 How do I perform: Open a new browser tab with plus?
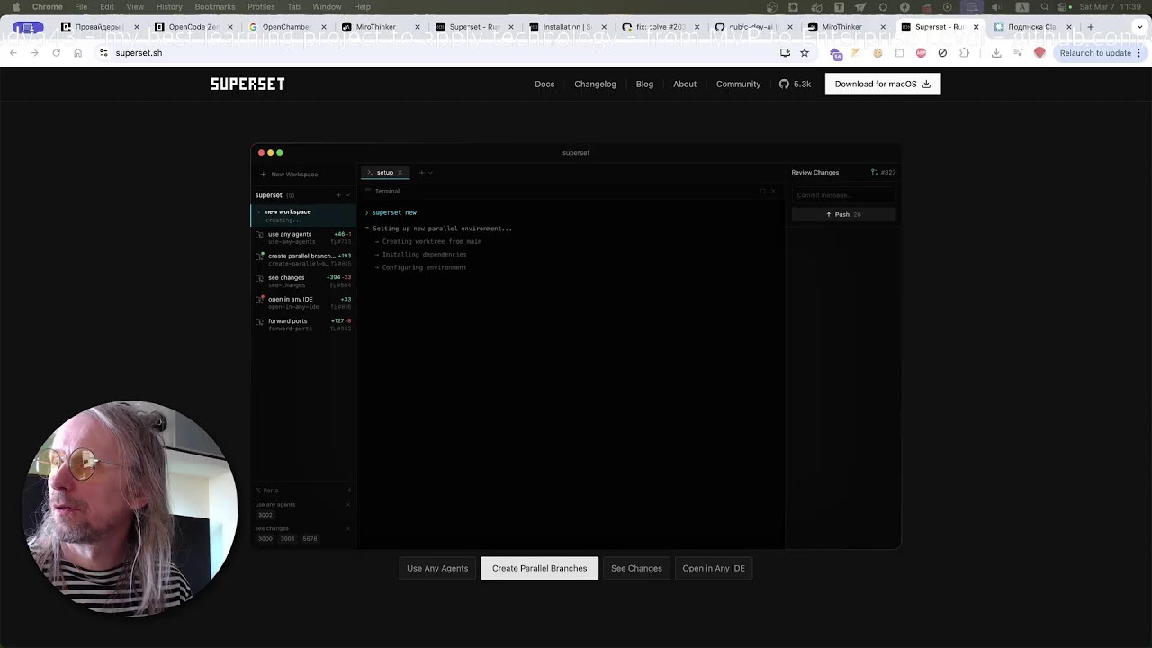pyautogui.click(x=1090, y=27)
